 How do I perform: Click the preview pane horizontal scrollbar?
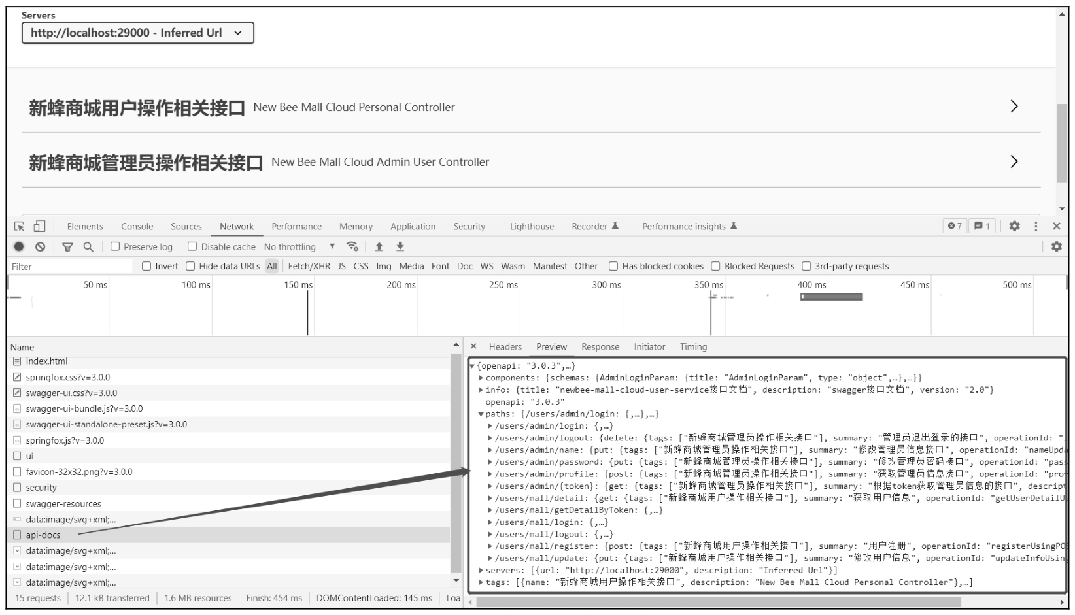[719, 601]
